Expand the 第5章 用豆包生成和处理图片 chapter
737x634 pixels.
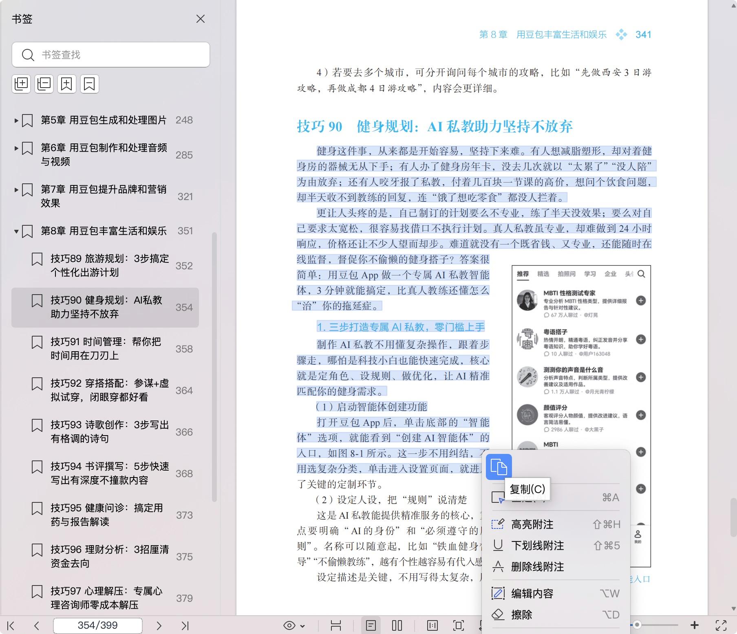(x=16, y=121)
